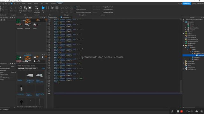Click the Stop test button

tap(57, 8)
